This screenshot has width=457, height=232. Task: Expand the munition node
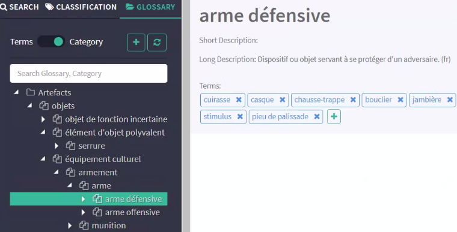70,225
